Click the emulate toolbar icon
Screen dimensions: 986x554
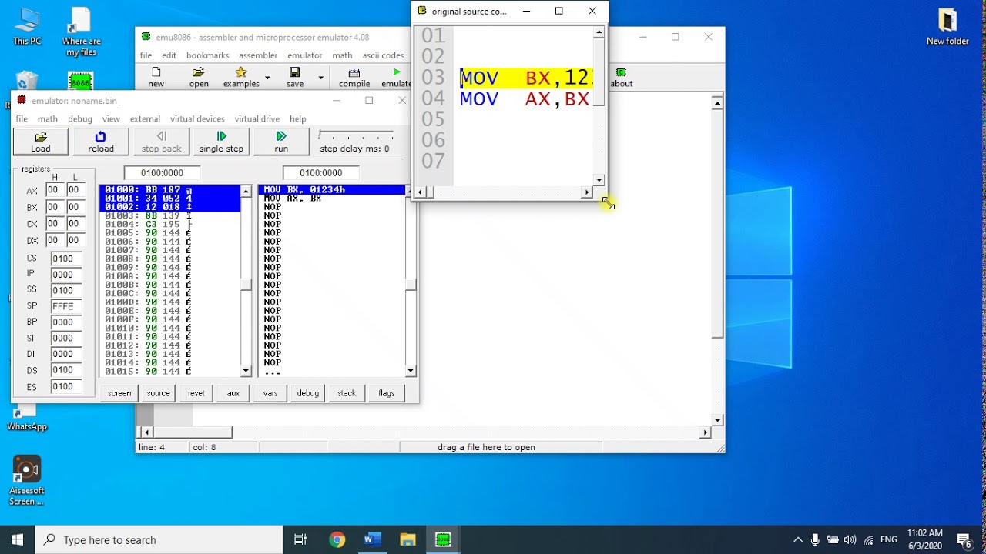(x=396, y=78)
